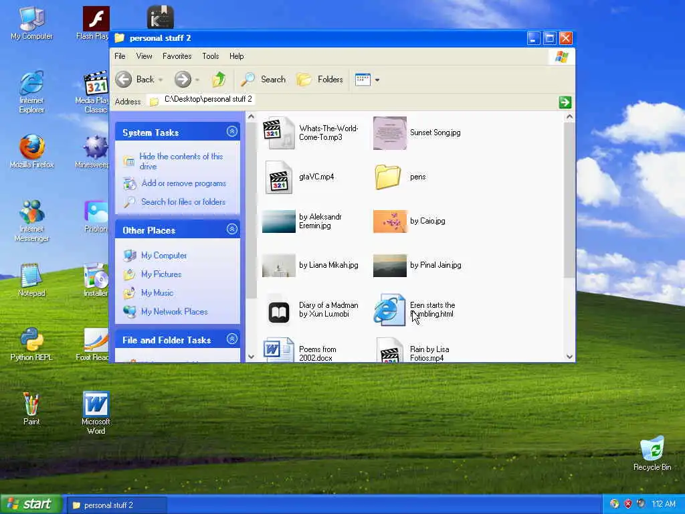Viewport: 685px width, 514px height.
Task: Select by Liana Mikah.jpg thumbnail
Action: 279,265
